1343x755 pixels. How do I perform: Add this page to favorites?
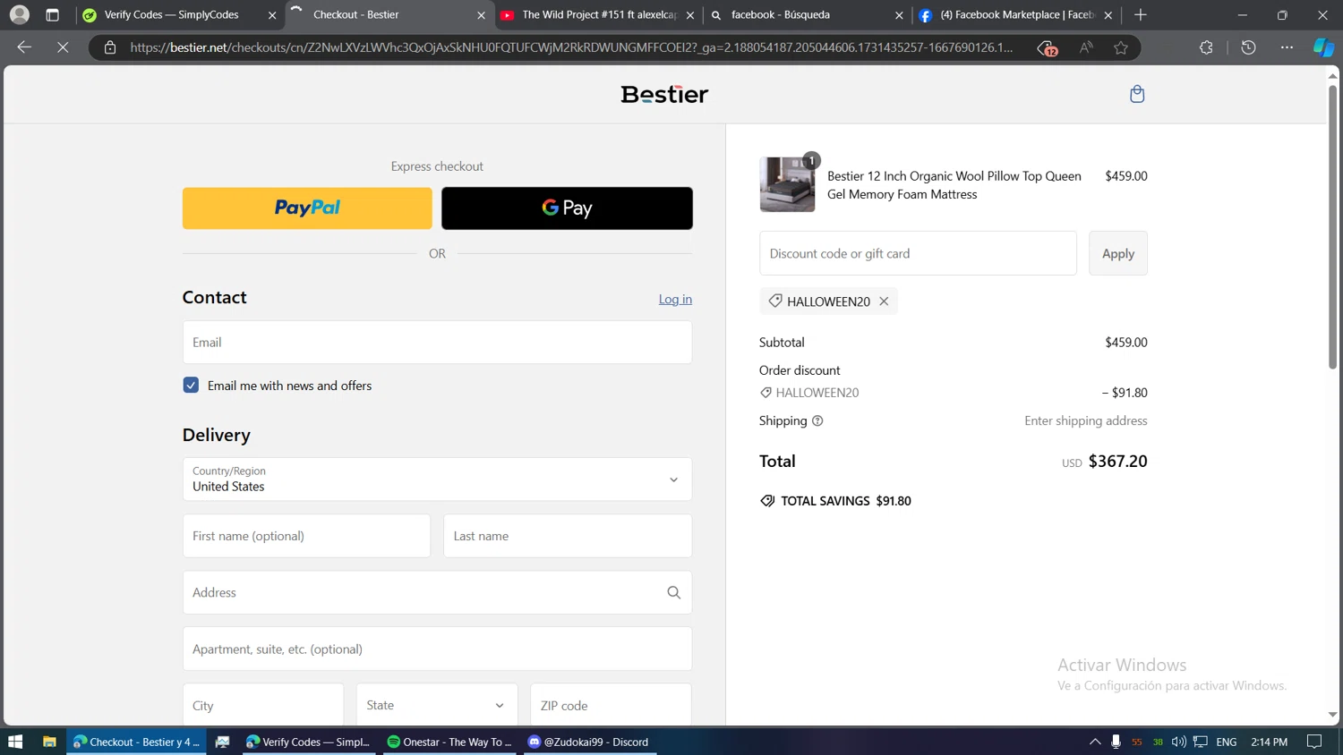coord(1121,47)
